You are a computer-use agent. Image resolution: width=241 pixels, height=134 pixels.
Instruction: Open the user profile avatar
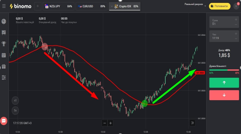(236, 6)
